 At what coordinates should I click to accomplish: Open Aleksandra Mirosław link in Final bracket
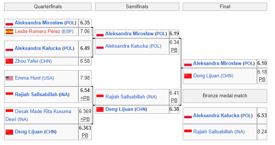[x=217, y=63]
